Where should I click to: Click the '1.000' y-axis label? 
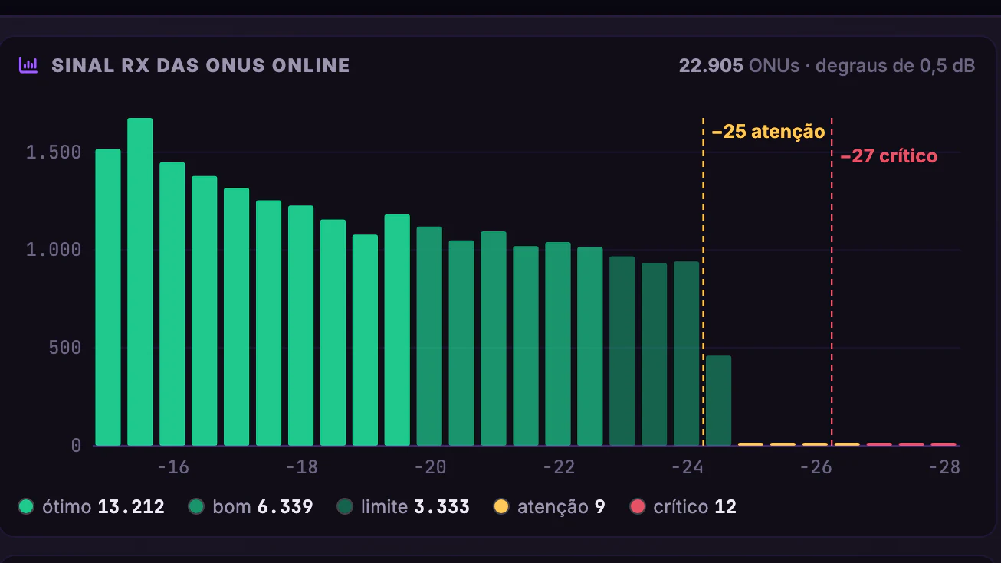point(54,250)
